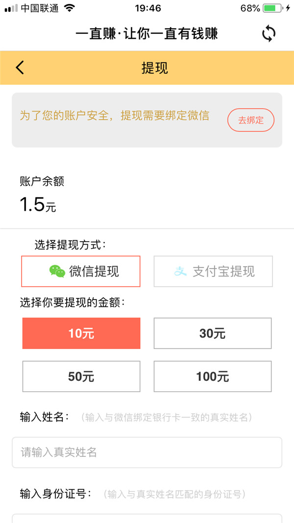Go back using the left arrow

(x=20, y=68)
